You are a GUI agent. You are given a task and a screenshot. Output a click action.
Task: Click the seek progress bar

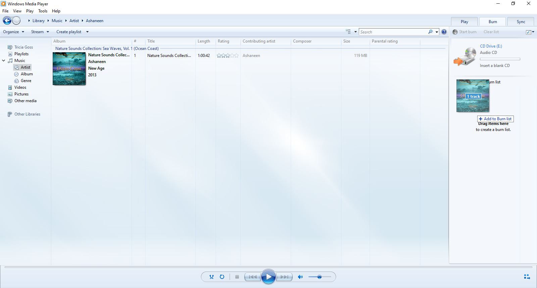click(268, 267)
